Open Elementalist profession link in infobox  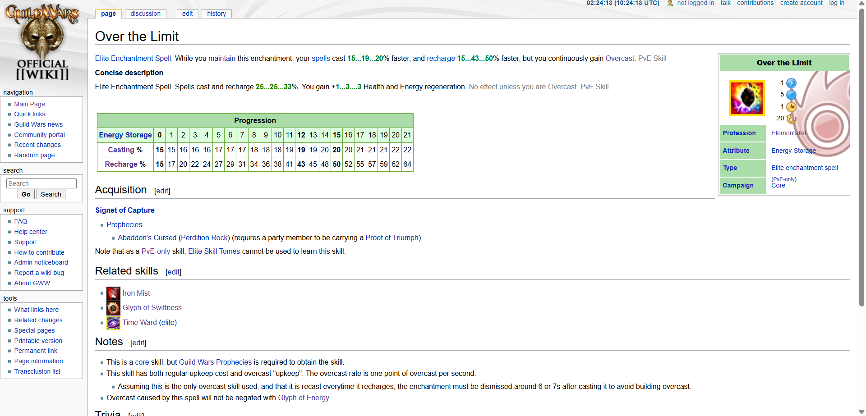(x=789, y=133)
